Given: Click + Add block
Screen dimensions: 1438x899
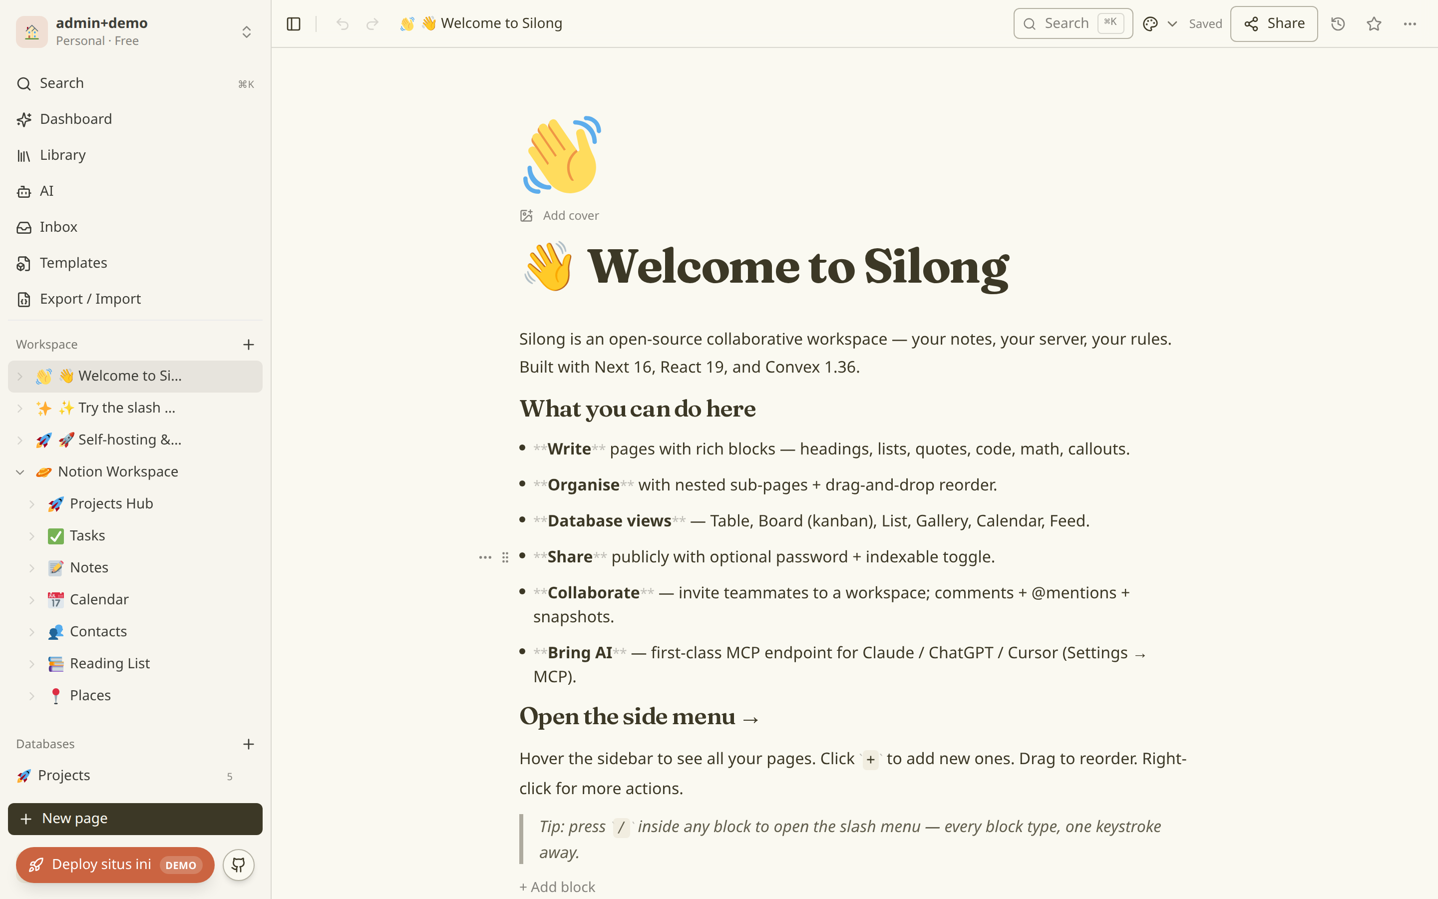Looking at the screenshot, I should pyautogui.click(x=557, y=887).
